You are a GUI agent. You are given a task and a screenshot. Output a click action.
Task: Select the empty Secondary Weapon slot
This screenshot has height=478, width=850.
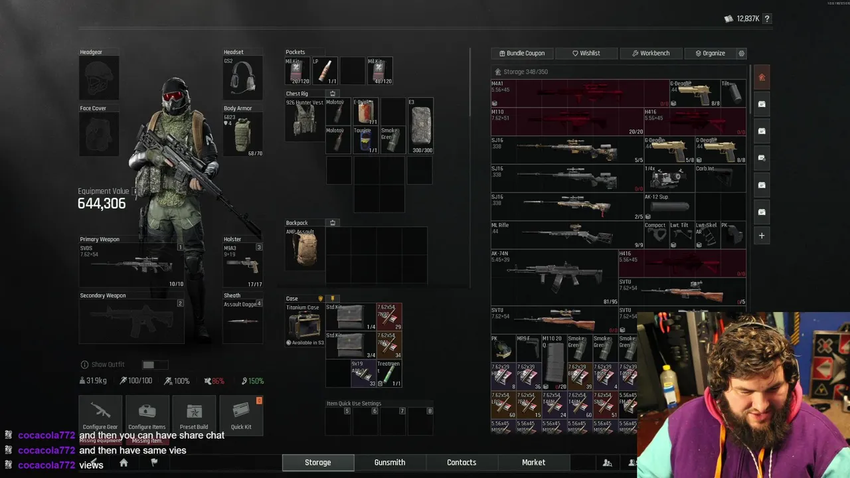tap(131, 322)
